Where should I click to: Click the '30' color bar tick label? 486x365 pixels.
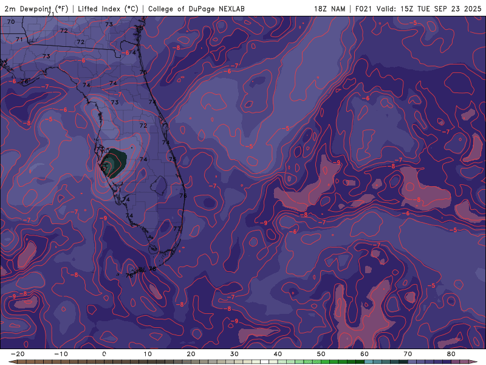234,354
